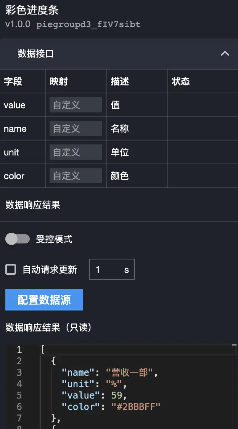Collapse the 数据接口 section chevron
The width and height of the screenshot is (238, 429).
(x=225, y=54)
